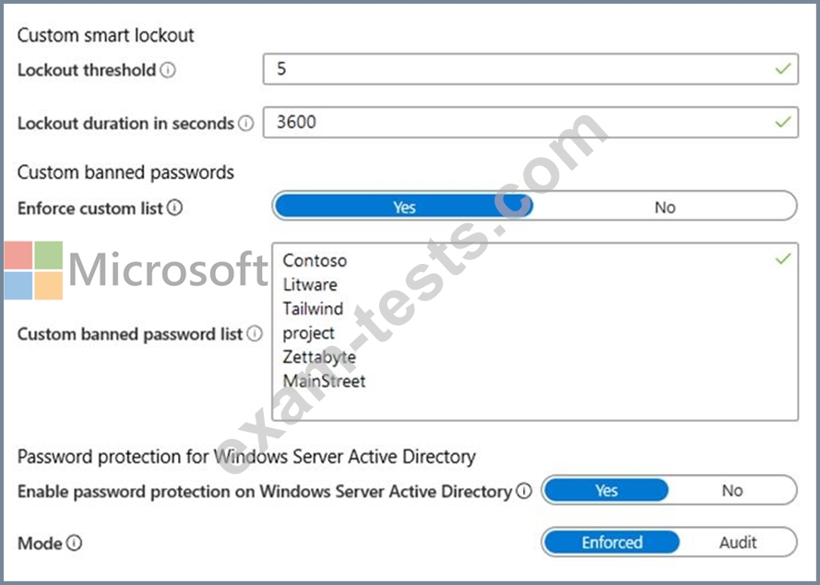The height and width of the screenshot is (585, 820).
Task: Click the Enforce custom list info icon
Action: [174, 208]
